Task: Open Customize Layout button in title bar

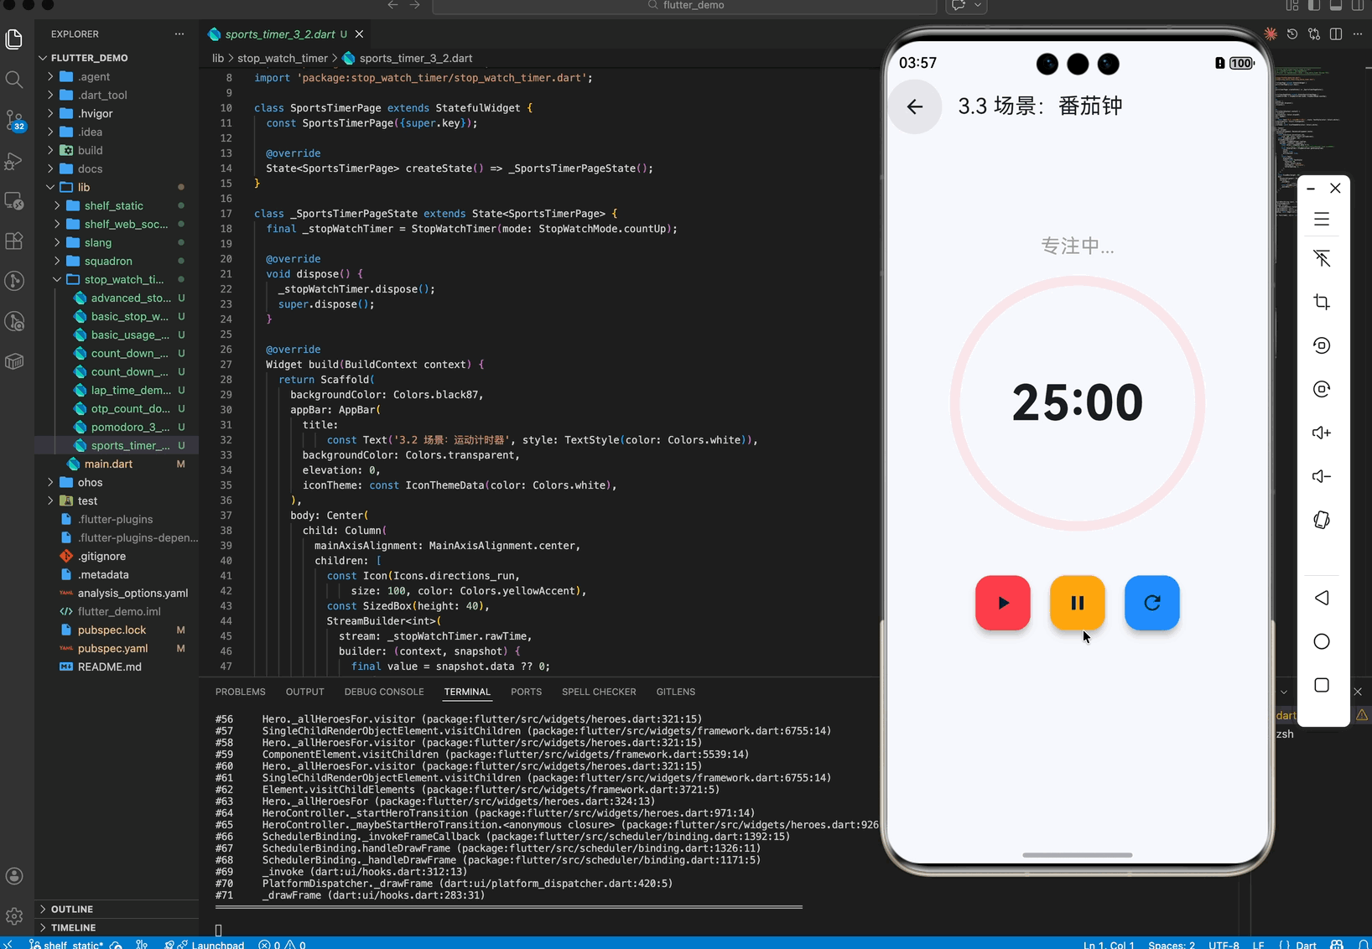Action: 1292,5
